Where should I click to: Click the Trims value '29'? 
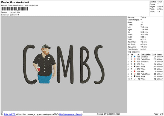pos(142,25)
